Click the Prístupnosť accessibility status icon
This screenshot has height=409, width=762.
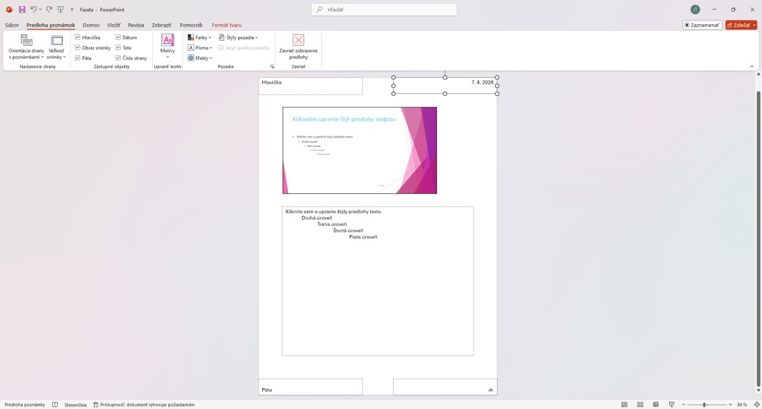[96, 405]
